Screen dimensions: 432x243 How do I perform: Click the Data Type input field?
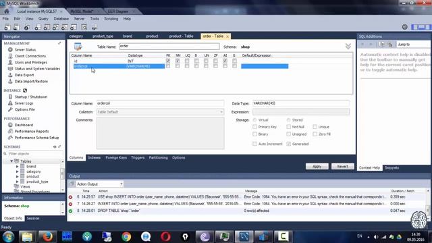click(301, 103)
